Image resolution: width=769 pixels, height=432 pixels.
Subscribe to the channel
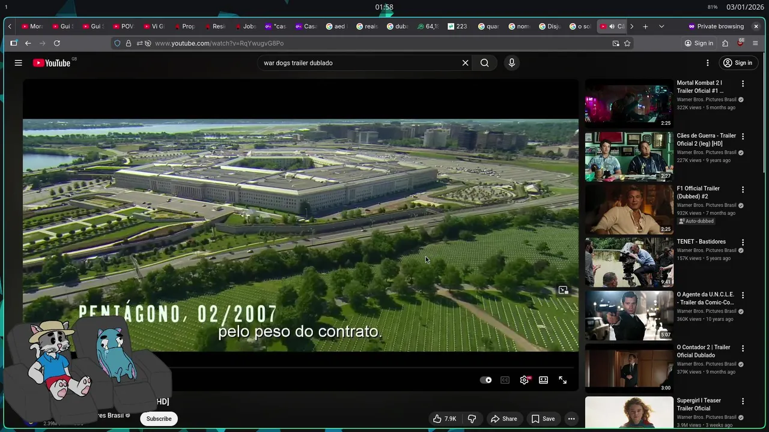(159, 419)
